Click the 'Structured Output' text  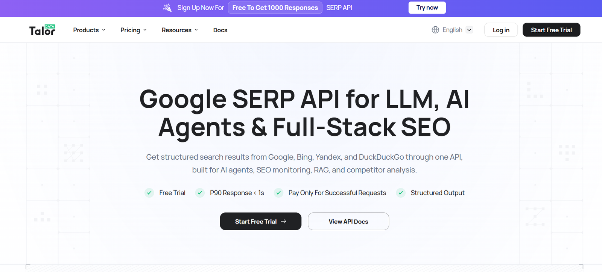[438, 193]
